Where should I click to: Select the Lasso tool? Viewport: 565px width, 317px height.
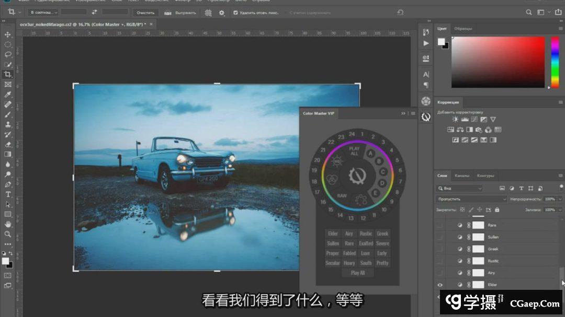tap(8, 54)
